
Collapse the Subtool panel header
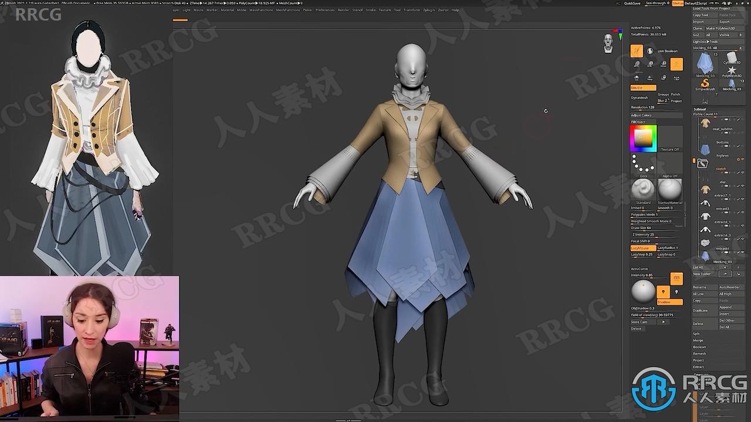700,109
